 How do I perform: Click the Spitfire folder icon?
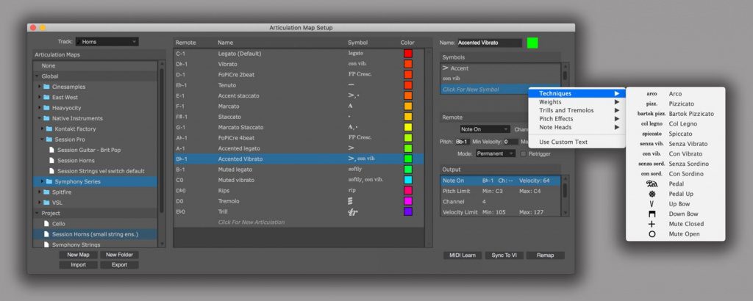[x=46, y=192]
